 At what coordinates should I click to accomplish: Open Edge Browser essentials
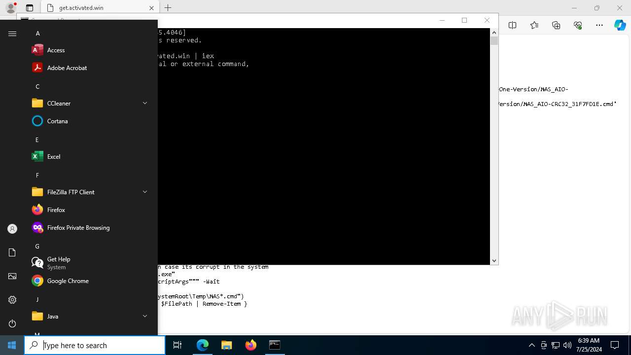(578, 26)
